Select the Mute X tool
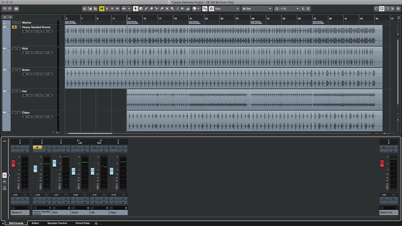 [167, 9]
